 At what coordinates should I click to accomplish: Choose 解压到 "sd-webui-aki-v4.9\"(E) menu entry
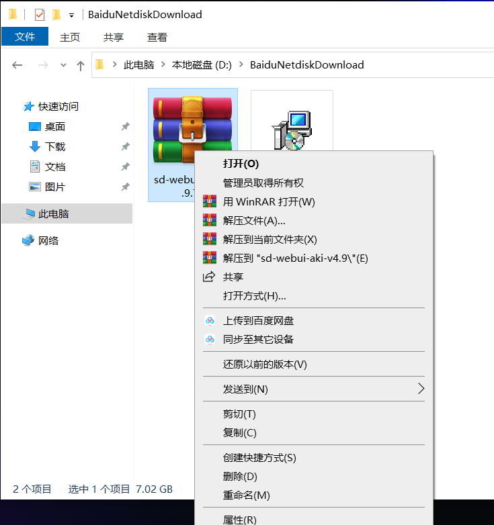[314, 258]
